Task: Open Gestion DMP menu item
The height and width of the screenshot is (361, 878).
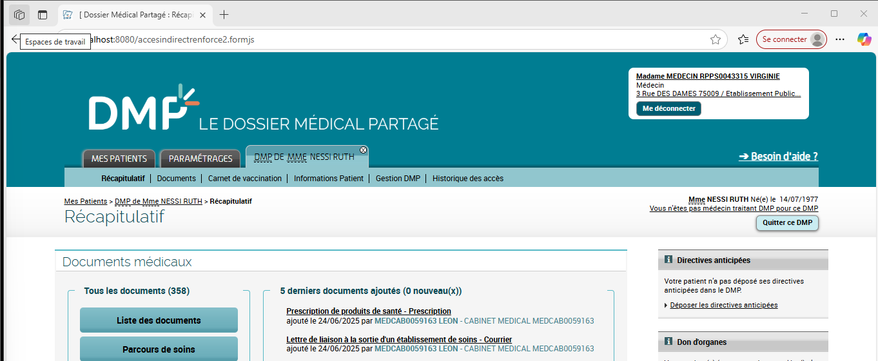Action: point(398,179)
